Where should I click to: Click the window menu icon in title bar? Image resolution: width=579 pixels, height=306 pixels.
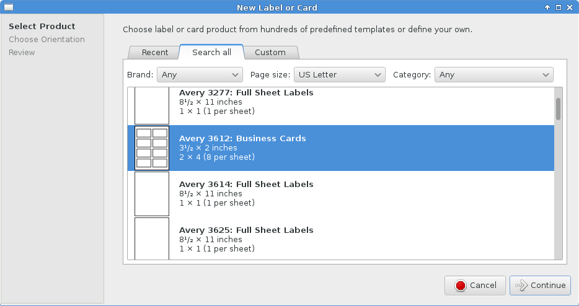tap(8, 7)
